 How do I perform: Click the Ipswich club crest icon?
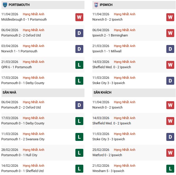[96, 5]
